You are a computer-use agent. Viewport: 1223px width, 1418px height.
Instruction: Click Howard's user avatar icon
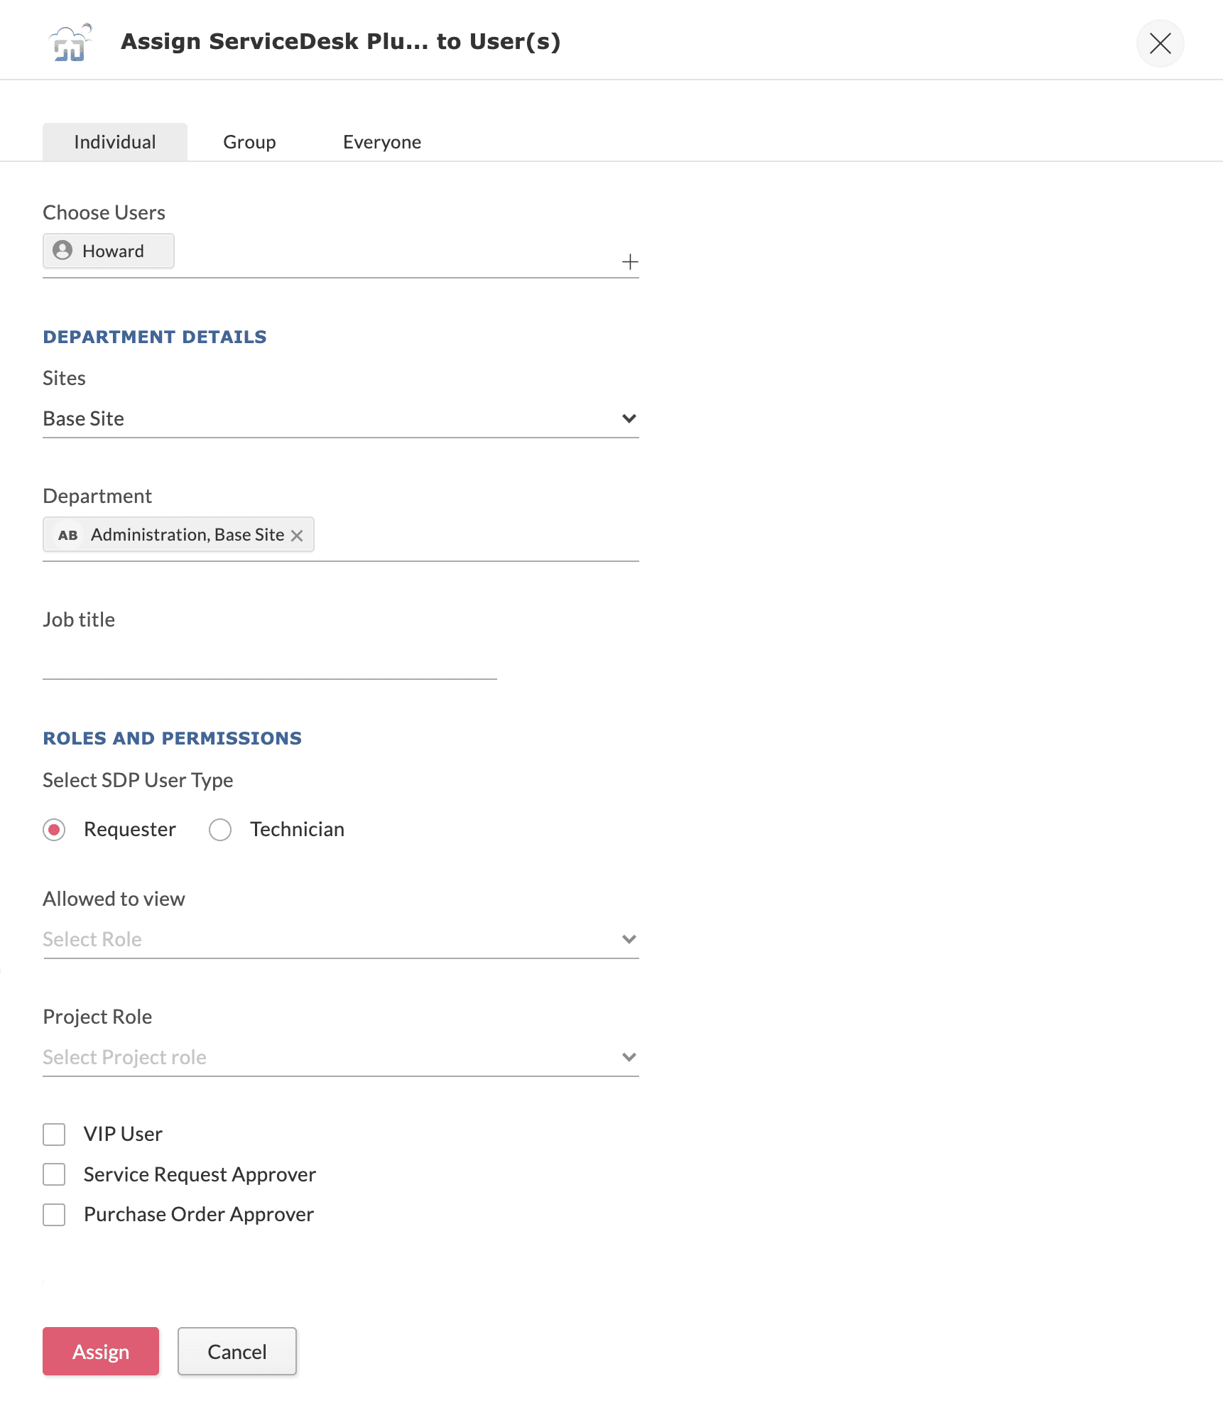[62, 250]
